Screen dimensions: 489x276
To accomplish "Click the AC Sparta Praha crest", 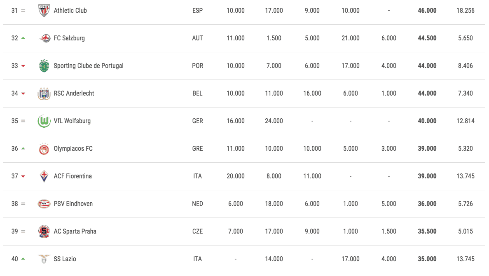I will [44, 232].
